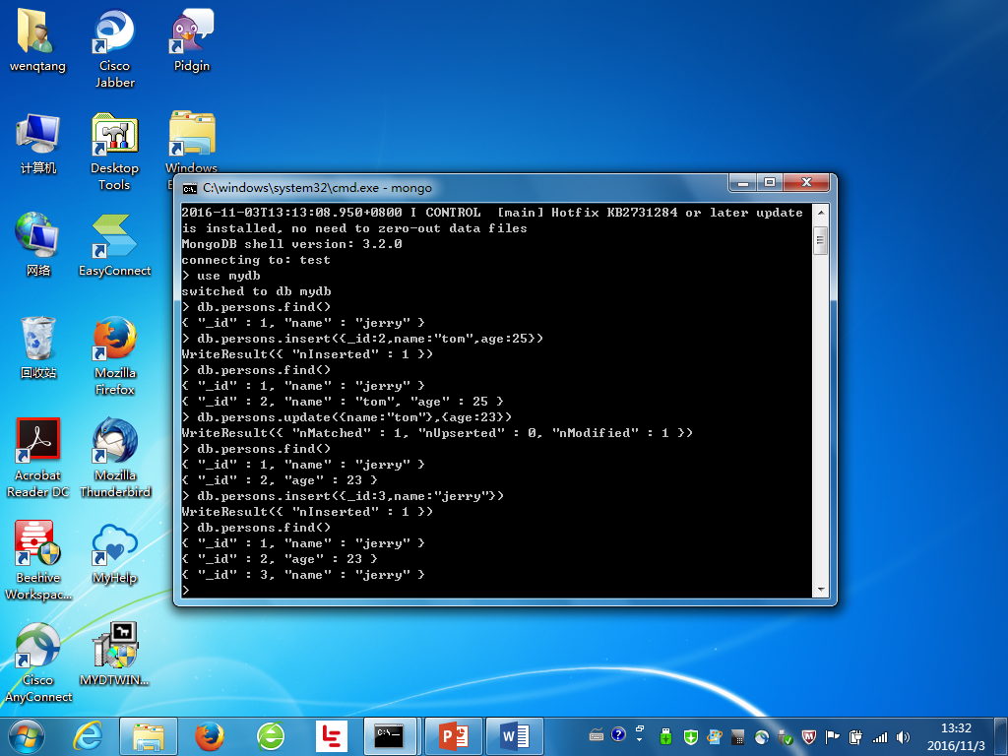Open the volume speaker tray icon
This screenshot has height=756, width=1008.
tap(904, 737)
